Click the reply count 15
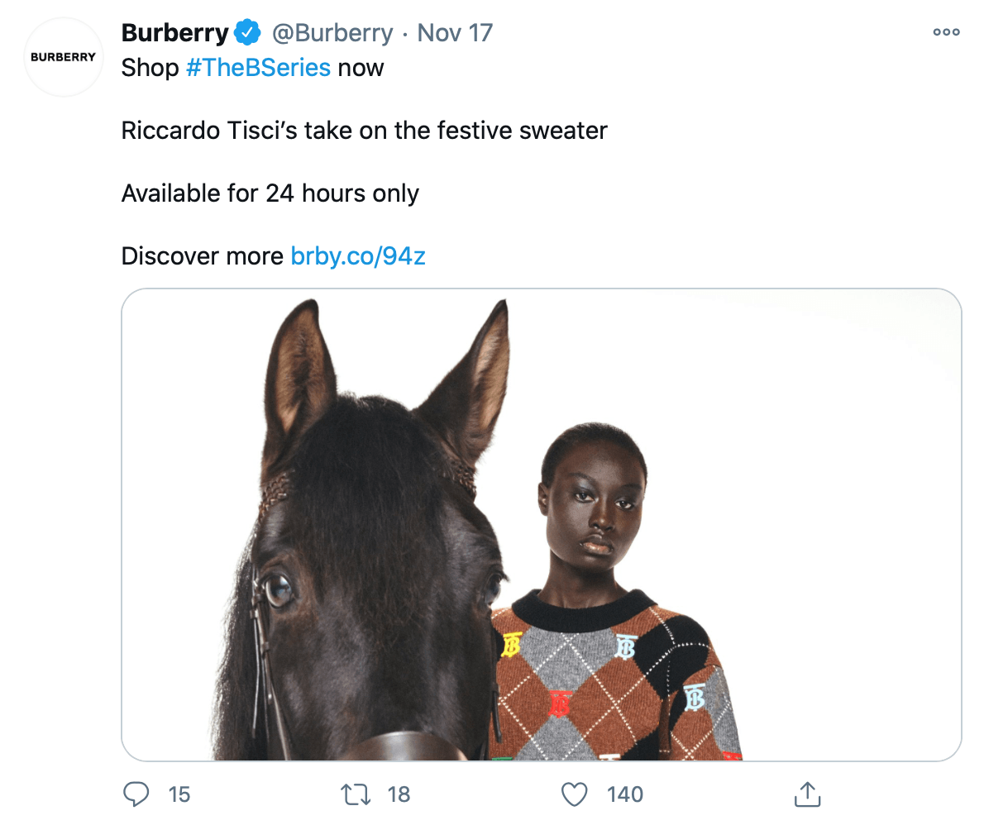This screenshot has width=984, height=825. pos(179,794)
